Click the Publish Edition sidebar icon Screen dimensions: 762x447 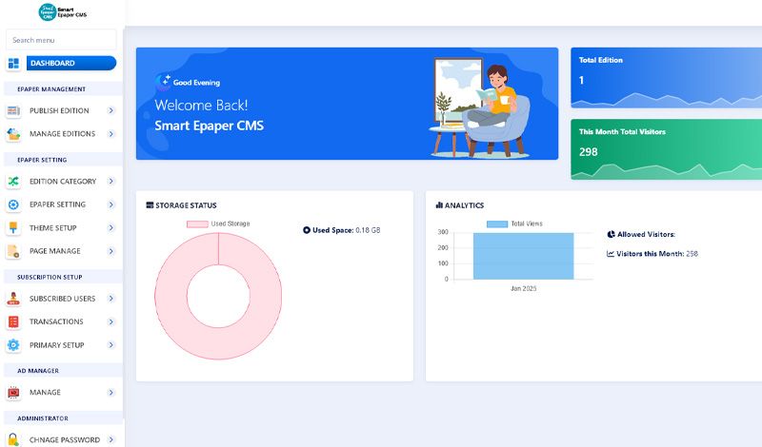tap(13, 110)
